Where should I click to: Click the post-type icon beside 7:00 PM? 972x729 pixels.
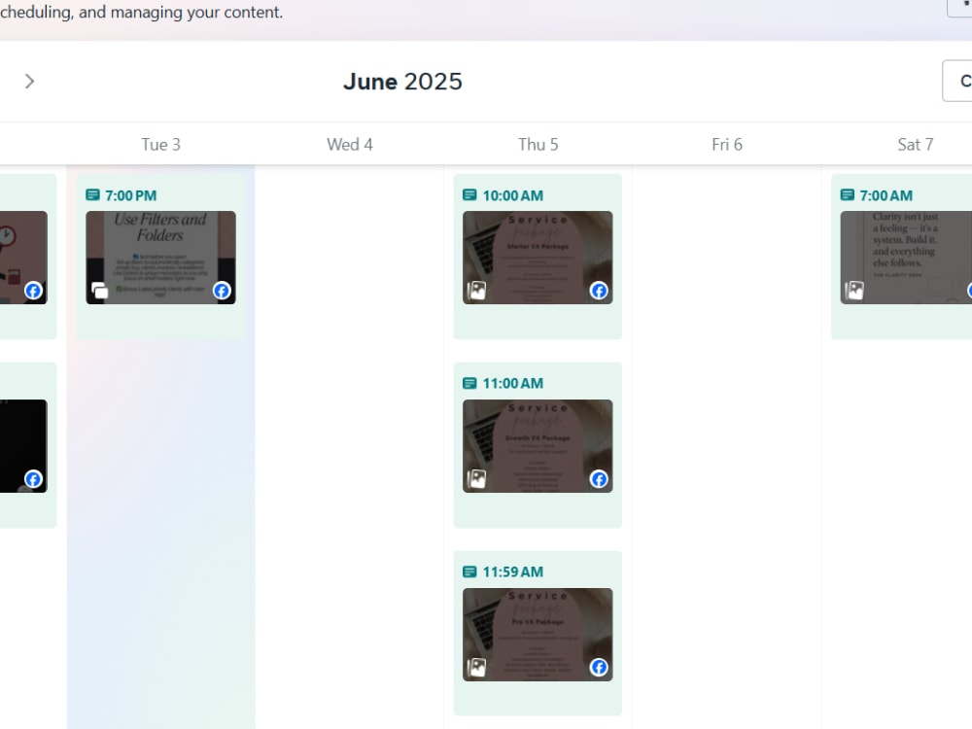[92, 195]
